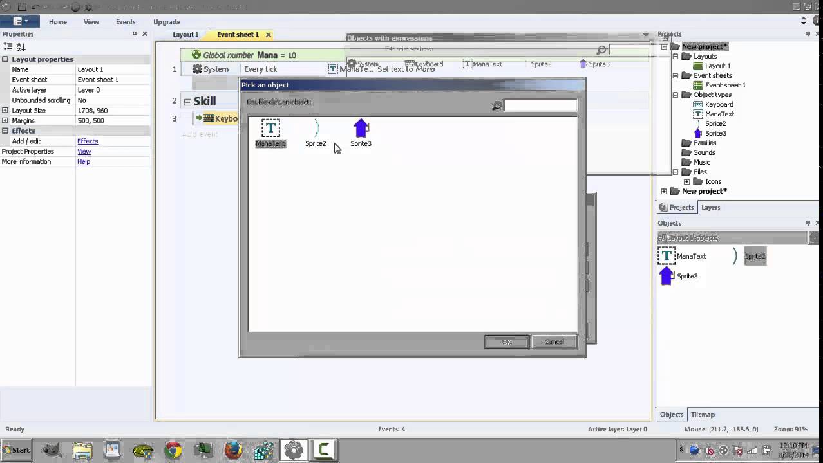The image size is (823, 463).
Task: Click the Help link for More information
Action: [x=84, y=162]
